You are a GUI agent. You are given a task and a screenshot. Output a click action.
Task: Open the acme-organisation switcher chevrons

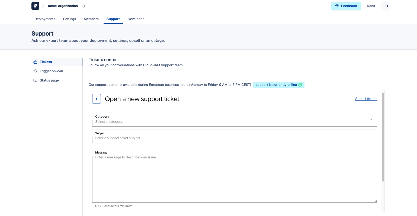point(84,6)
